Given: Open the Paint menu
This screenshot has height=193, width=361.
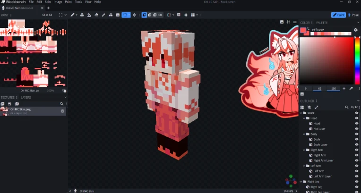Looking at the screenshot, I should (x=69, y=2).
